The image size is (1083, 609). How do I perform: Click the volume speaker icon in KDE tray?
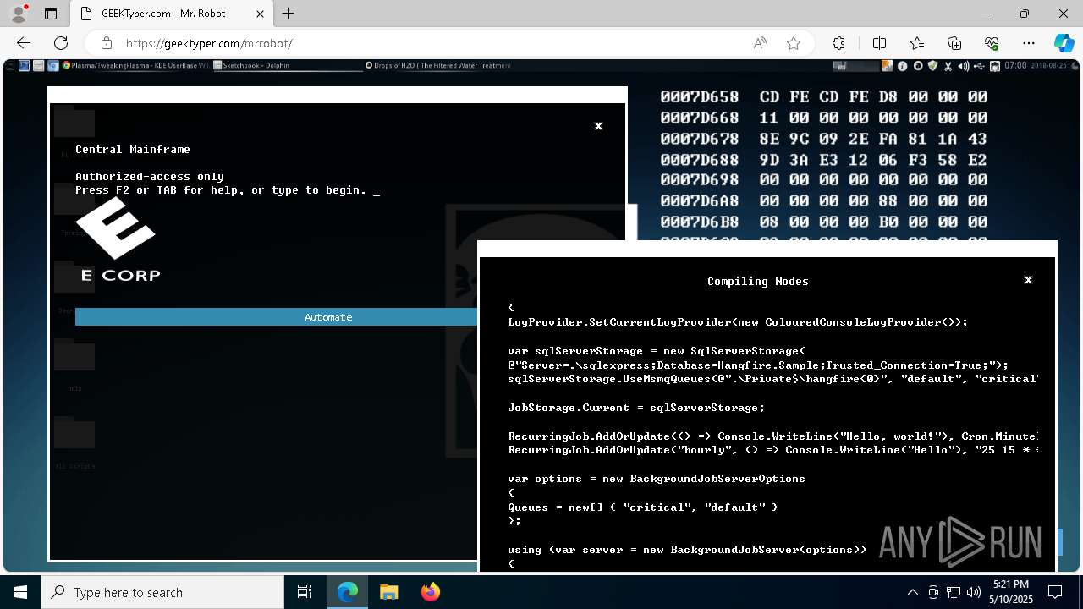[964, 66]
